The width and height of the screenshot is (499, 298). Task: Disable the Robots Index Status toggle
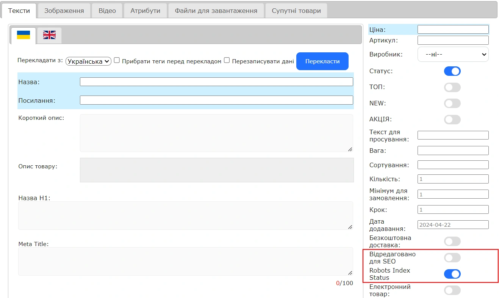click(452, 274)
